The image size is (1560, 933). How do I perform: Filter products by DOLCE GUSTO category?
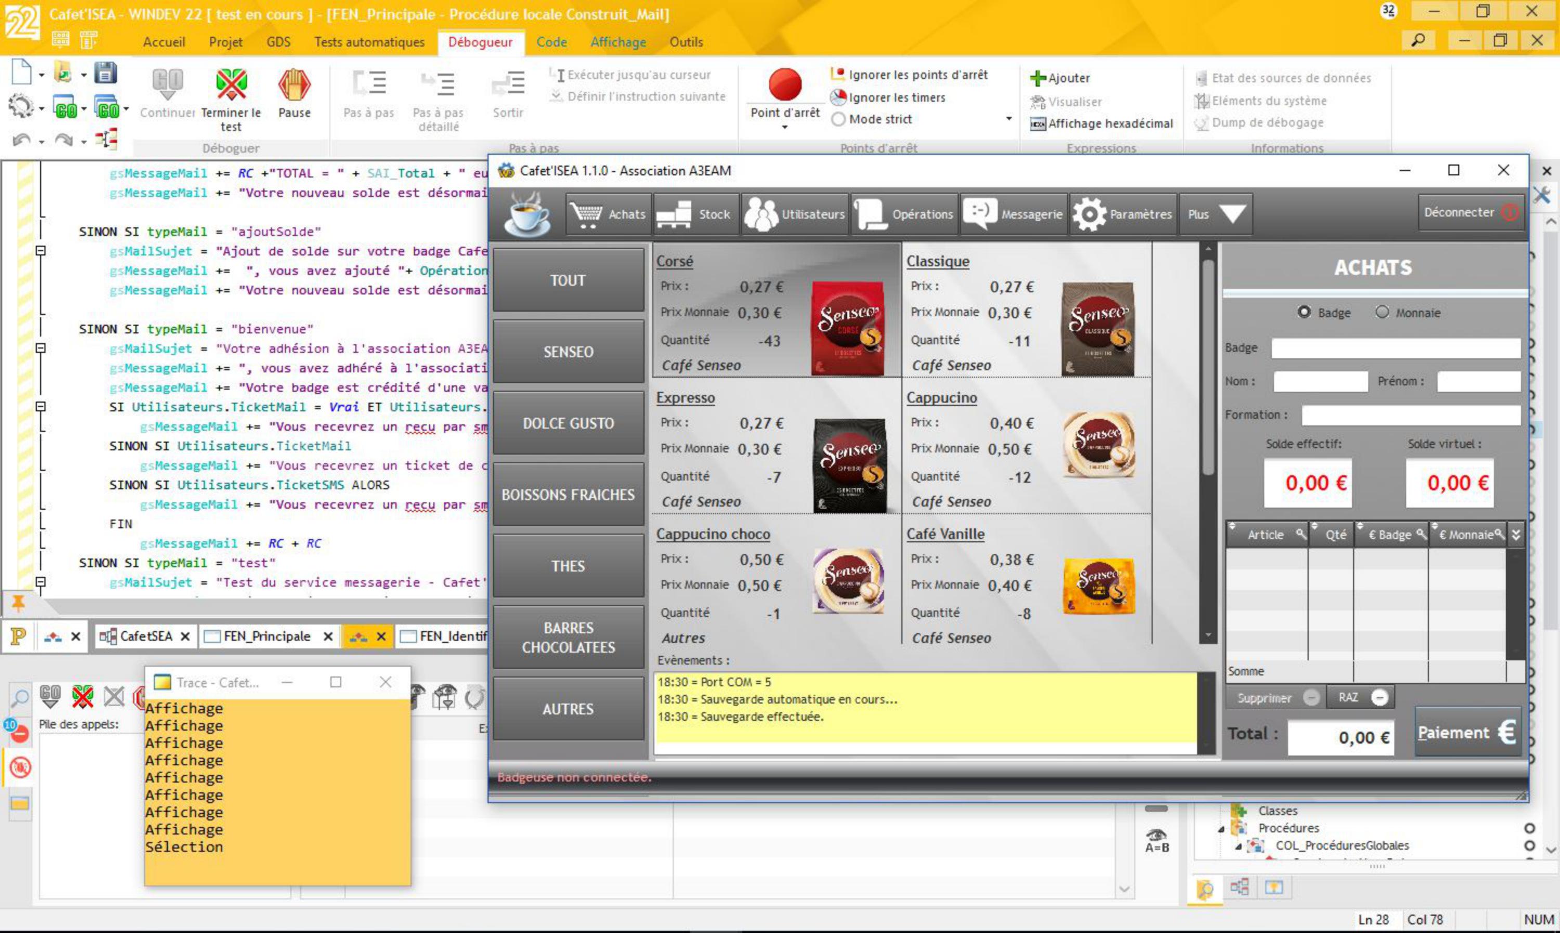click(568, 423)
